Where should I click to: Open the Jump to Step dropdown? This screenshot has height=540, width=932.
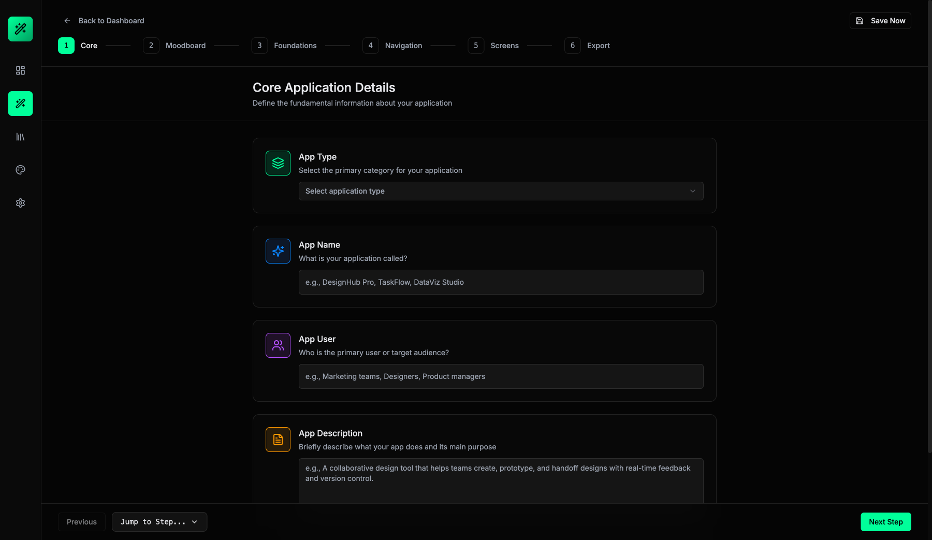click(x=159, y=522)
